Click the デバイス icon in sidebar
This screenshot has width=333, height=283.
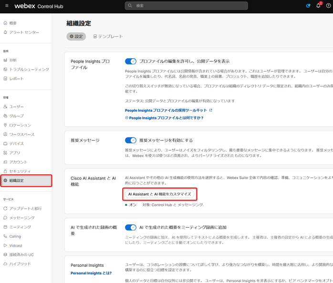pos(5,144)
